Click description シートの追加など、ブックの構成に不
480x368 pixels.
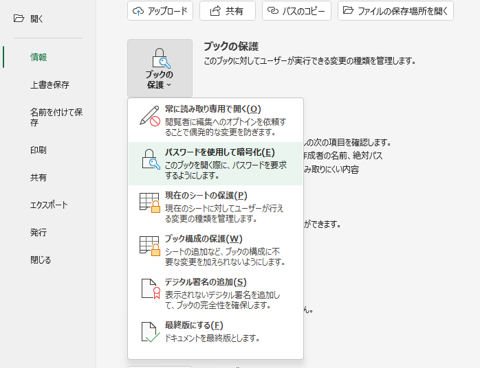tap(223, 251)
